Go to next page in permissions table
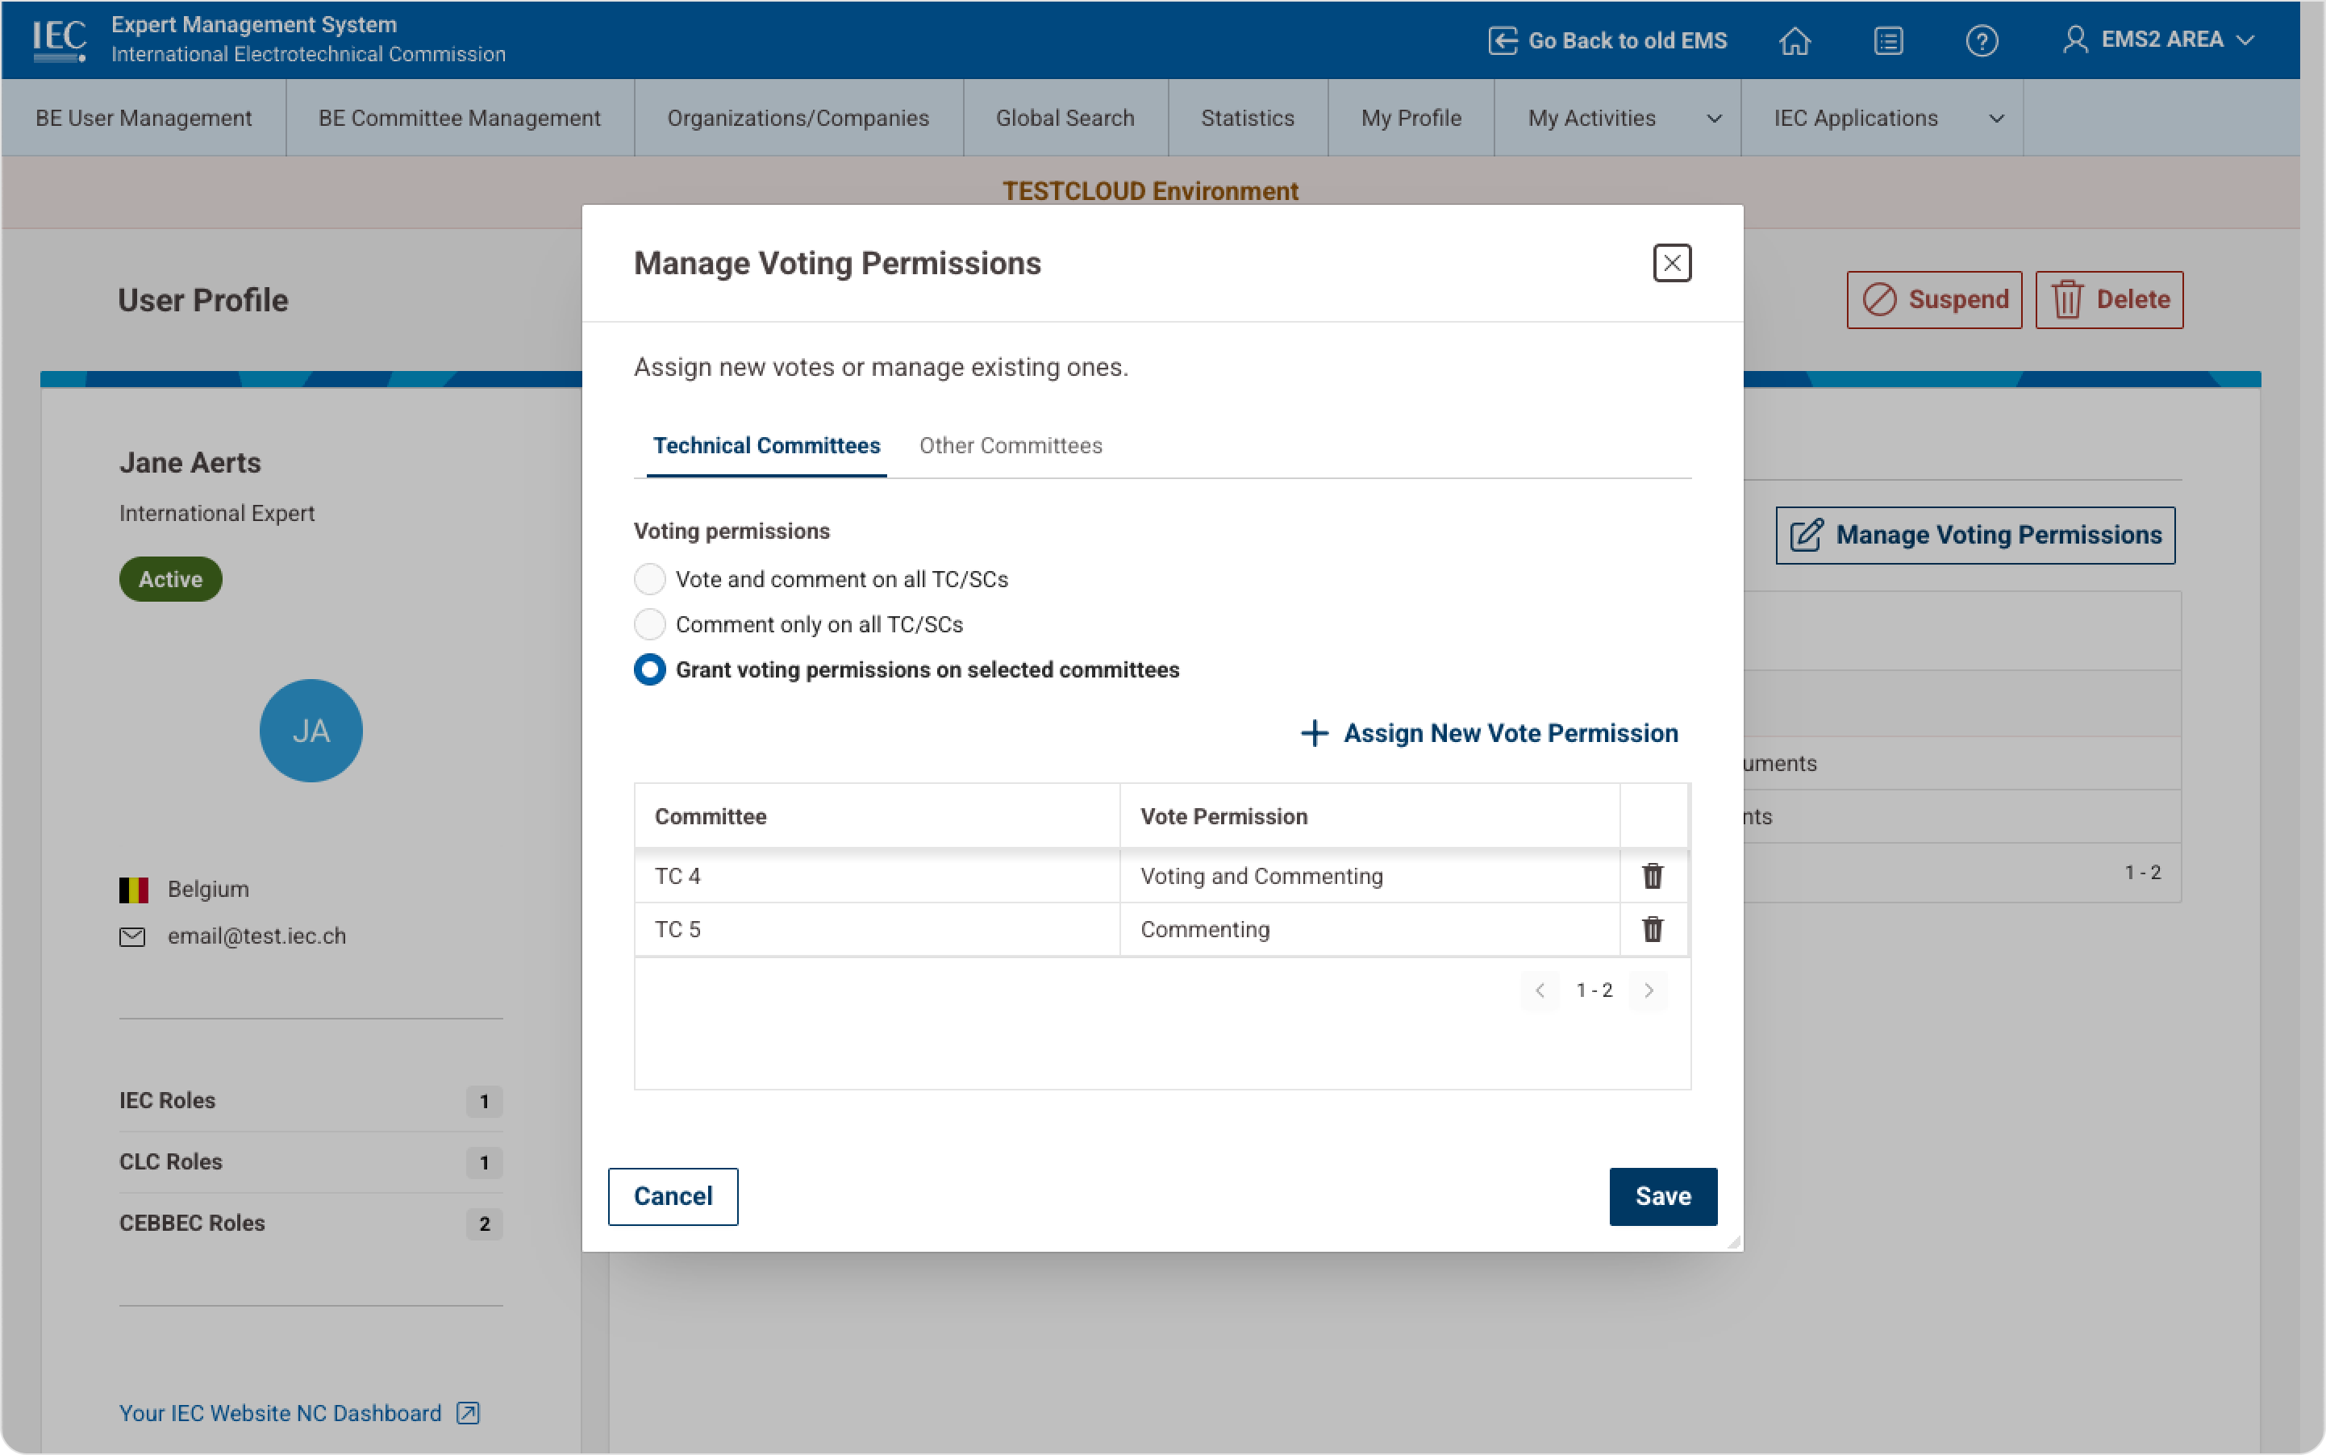The image size is (2326, 1455). [x=1648, y=990]
